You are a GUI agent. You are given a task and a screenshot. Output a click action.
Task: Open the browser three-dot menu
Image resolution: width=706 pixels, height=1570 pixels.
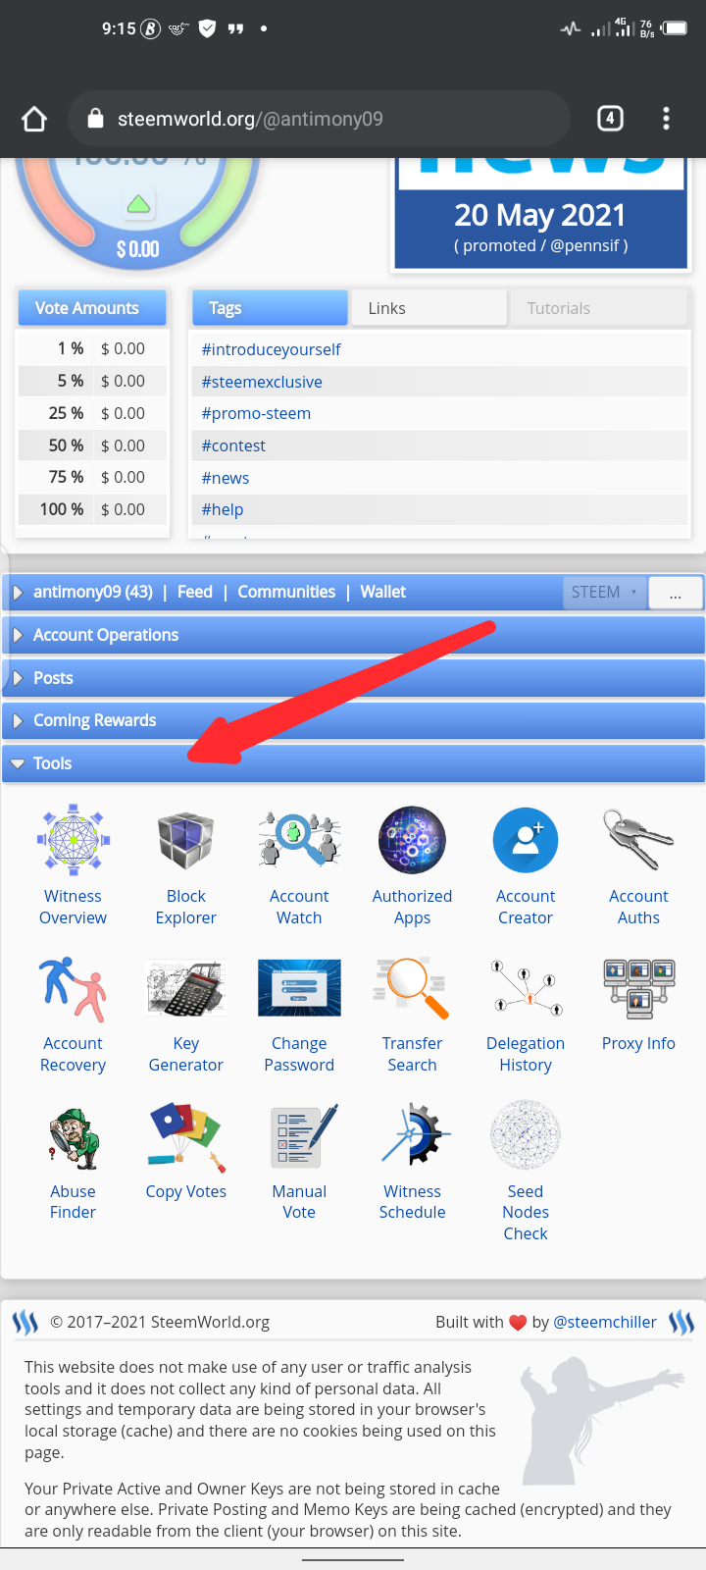click(x=667, y=119)
